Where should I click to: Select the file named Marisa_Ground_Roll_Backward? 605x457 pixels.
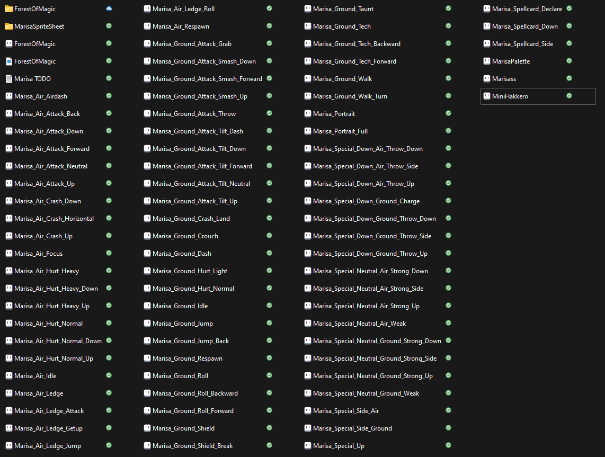(195, 393)
